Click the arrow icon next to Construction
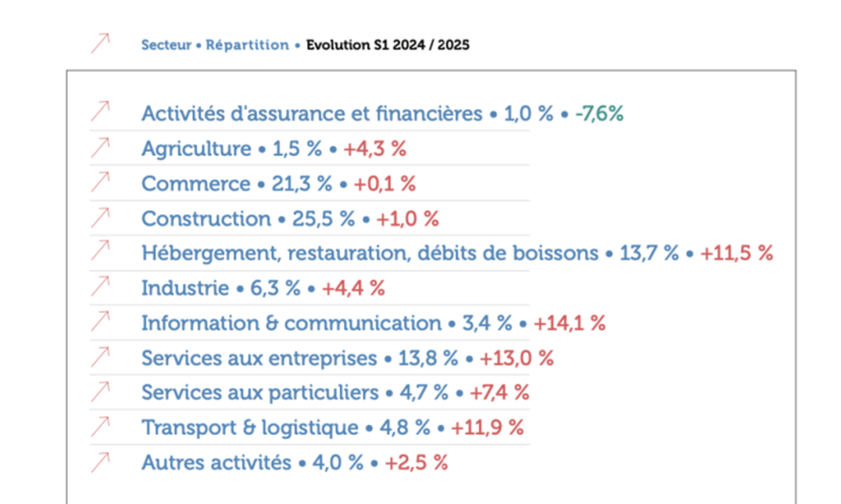 101,217
